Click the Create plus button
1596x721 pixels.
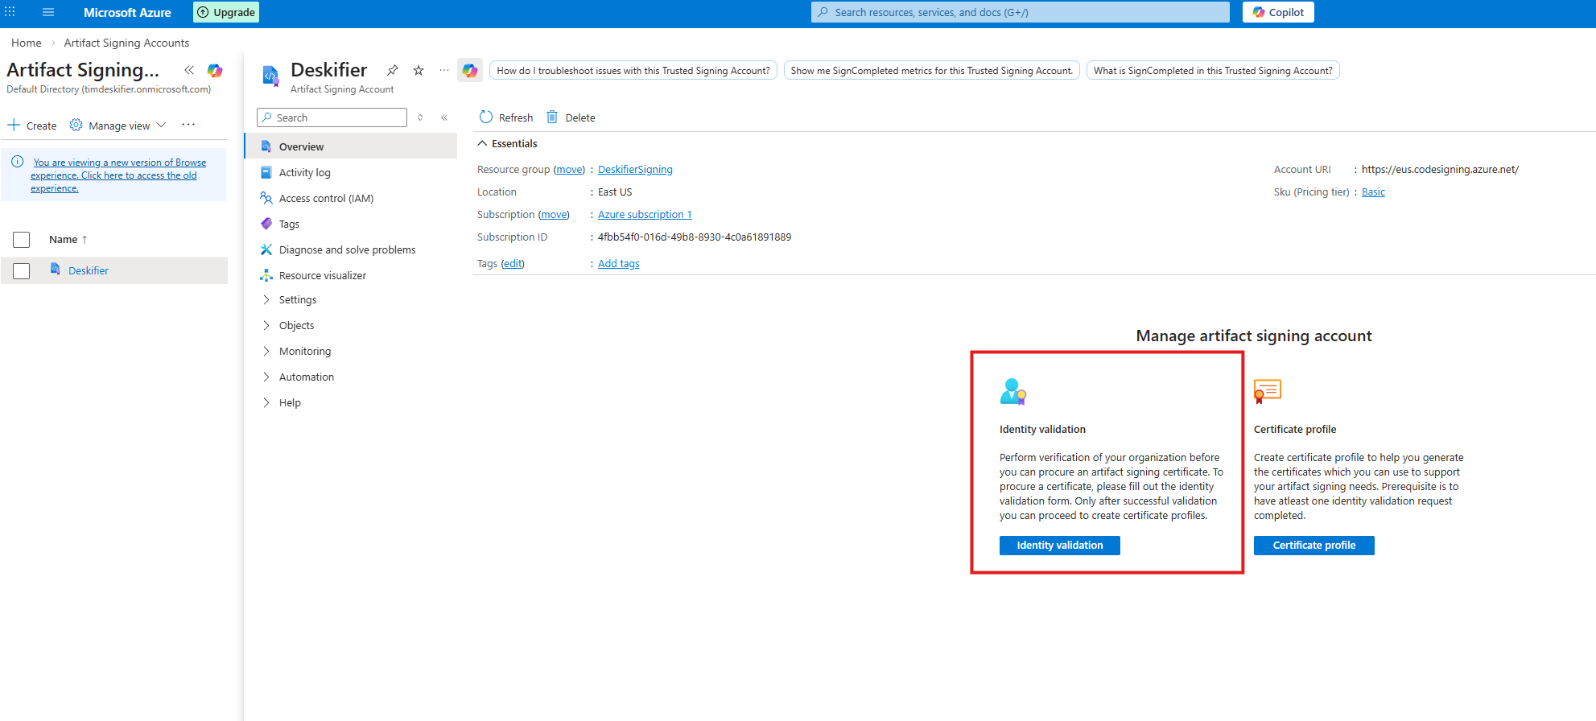pos(32,126)
